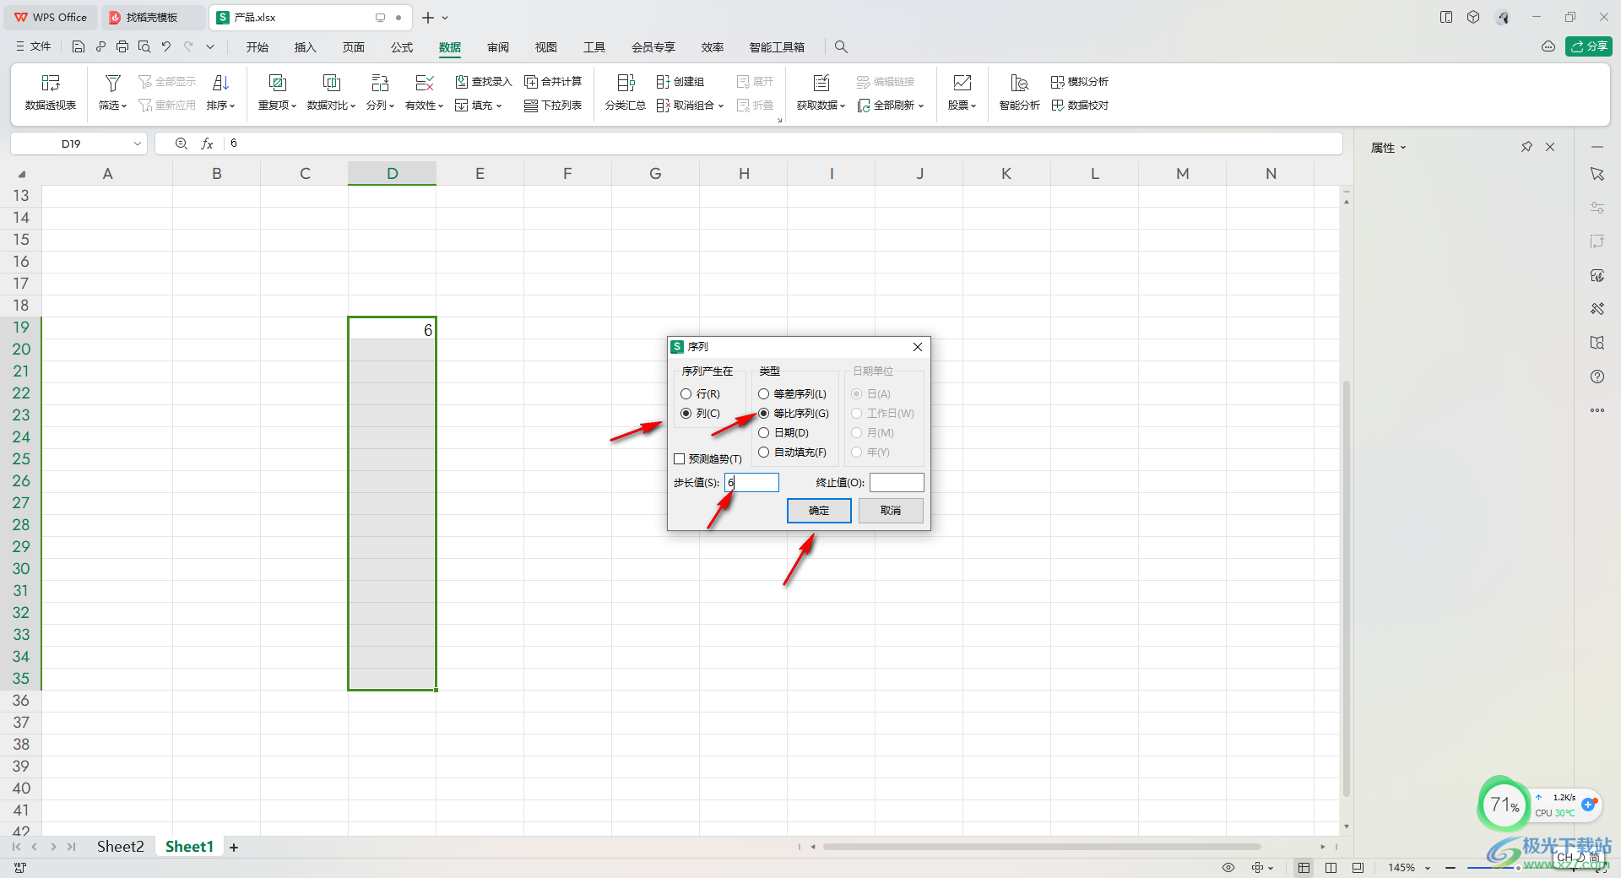Click the print icon in quick access toolbar

point(122,47)
